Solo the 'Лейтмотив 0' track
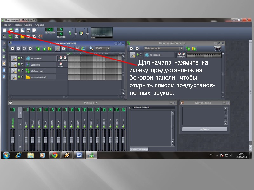The width and height of the screenshot is (254, 190). pyautogui.click(x=22, y=71)
